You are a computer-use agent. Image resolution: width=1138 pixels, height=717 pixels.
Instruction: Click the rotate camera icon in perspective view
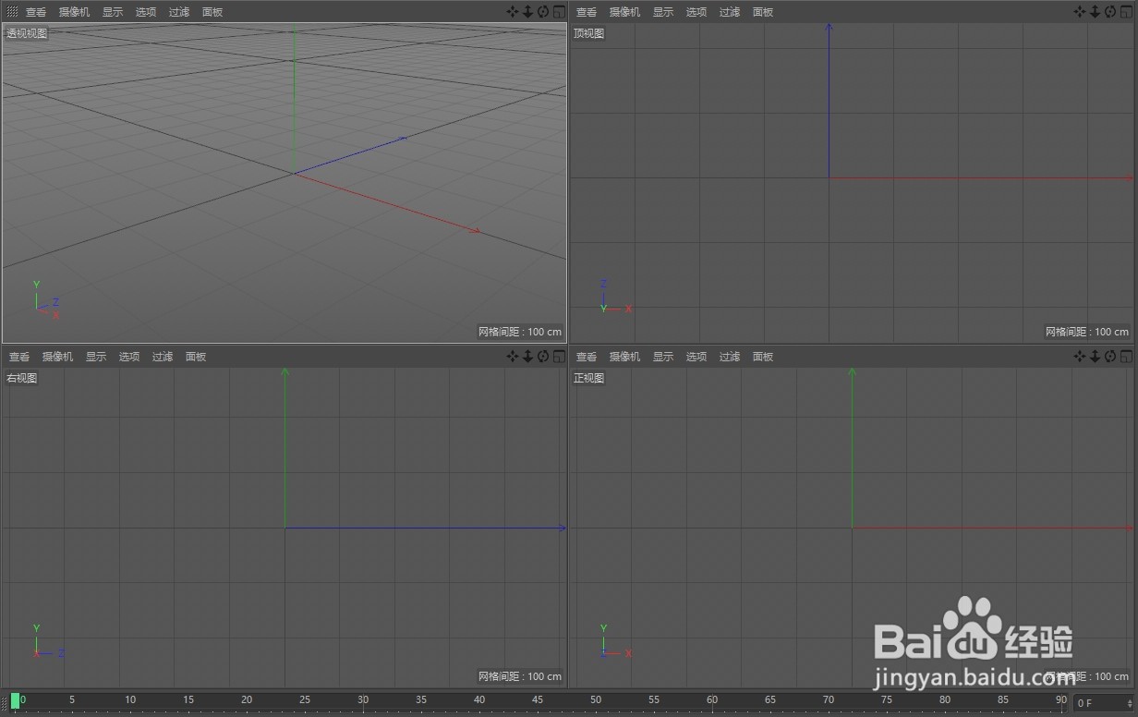543,12
